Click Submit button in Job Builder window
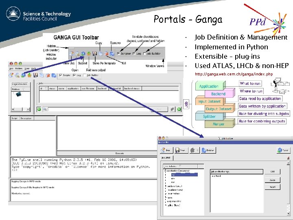 tap(284, 150)
